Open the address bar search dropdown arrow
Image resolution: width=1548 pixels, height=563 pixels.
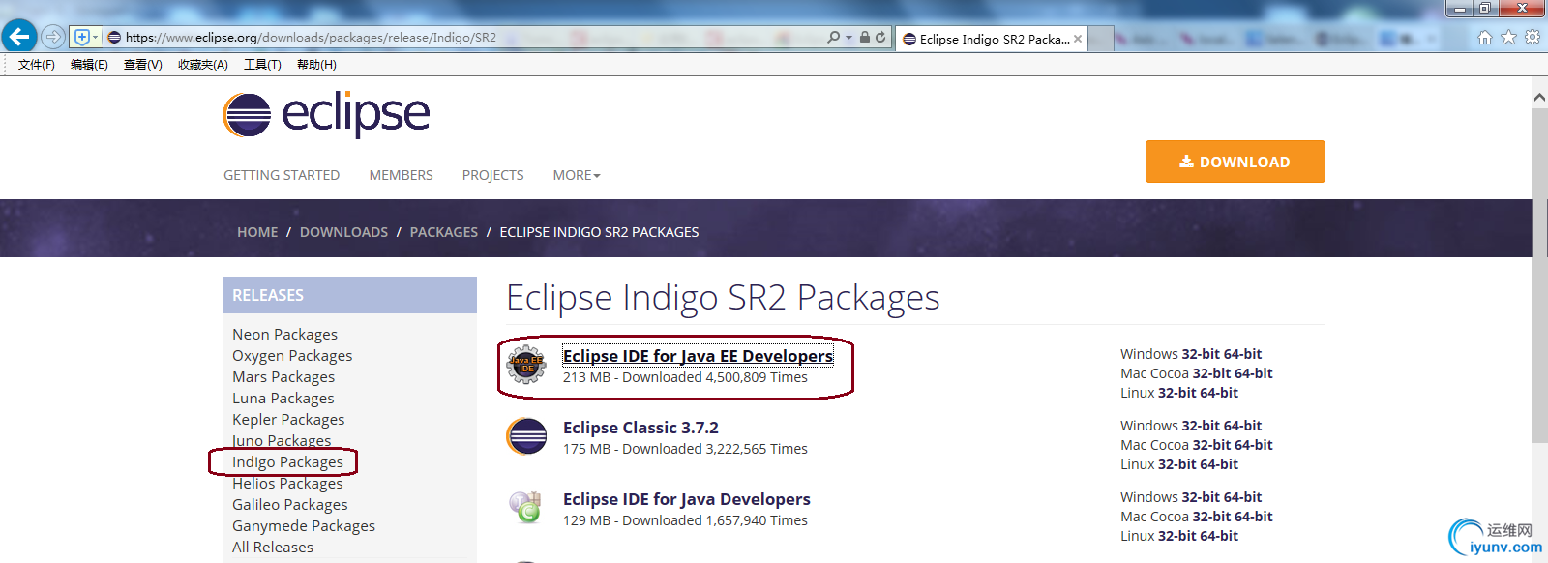[848, 38]
